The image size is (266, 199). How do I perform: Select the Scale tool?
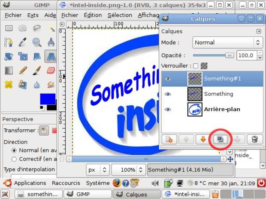coord(23,56)
